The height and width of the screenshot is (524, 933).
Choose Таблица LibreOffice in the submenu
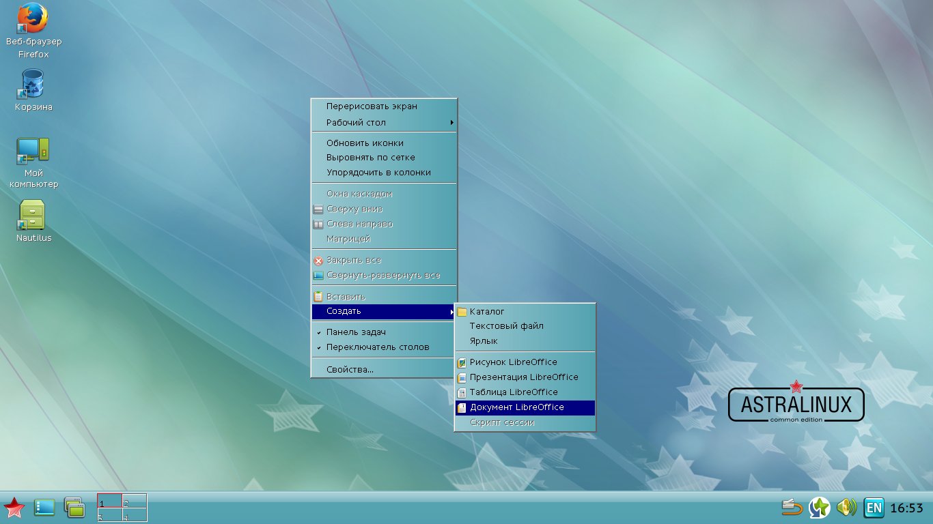[513, 392]
